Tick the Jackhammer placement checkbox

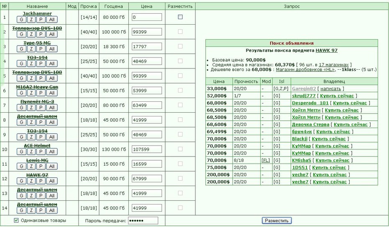(180, 17)
